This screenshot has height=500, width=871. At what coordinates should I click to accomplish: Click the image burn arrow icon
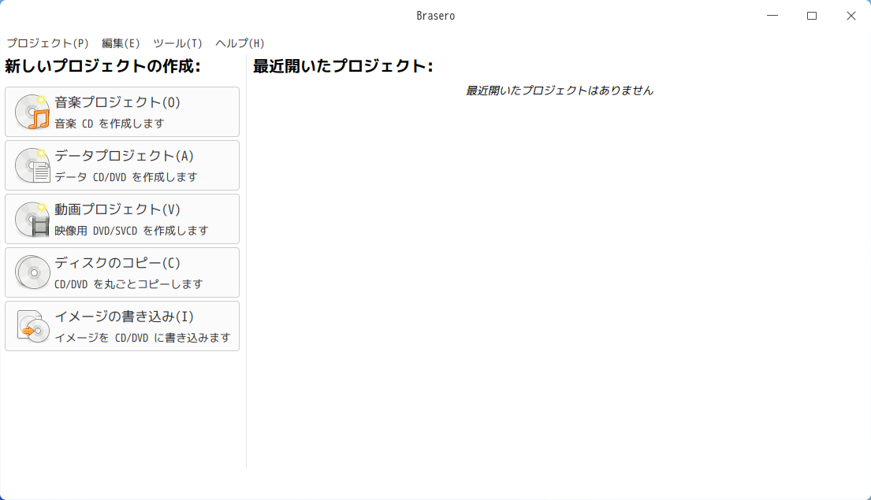[32, 326]
